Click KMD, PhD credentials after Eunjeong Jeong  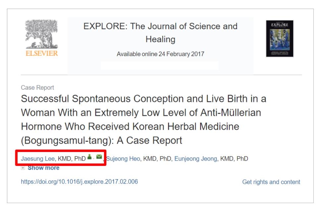click(234, 159)
